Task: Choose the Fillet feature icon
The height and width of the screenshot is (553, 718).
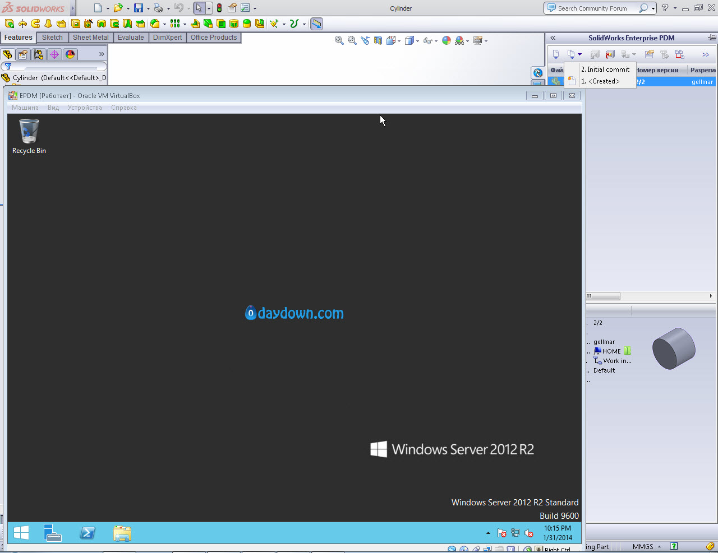Action: 155,24
